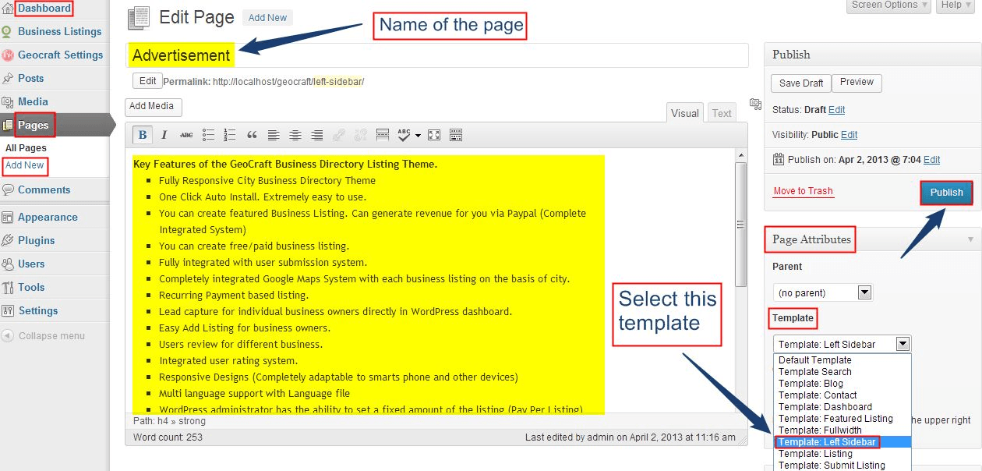Screen dimensions: 982x471
Task: Open the Users menu
Action: coord(31,264)
